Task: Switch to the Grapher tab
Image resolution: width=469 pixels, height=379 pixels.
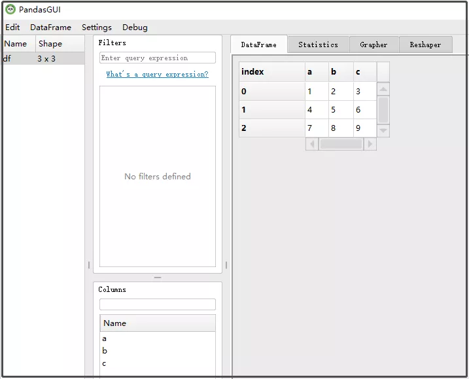Action: coord(373,45)
